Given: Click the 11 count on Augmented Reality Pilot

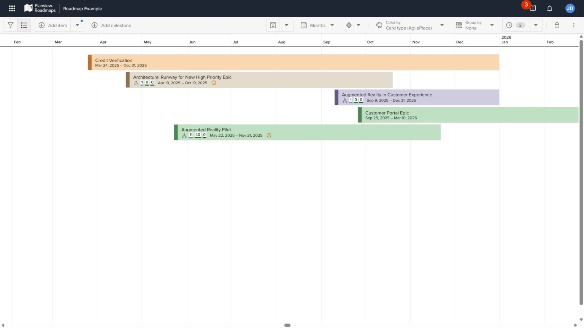Looking at the screenshot, I should click(x=191, y=135).
